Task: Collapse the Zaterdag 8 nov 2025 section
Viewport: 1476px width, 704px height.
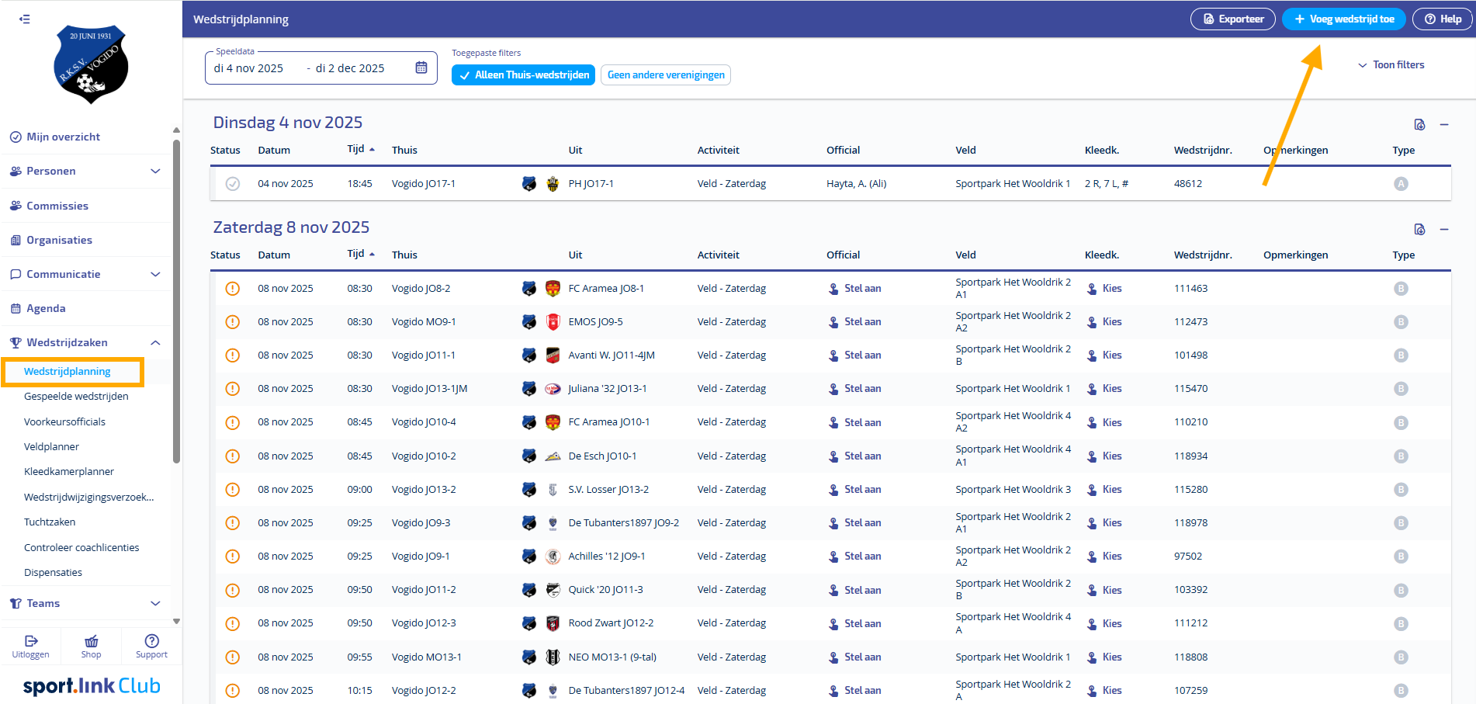Action: [1444, 229]
